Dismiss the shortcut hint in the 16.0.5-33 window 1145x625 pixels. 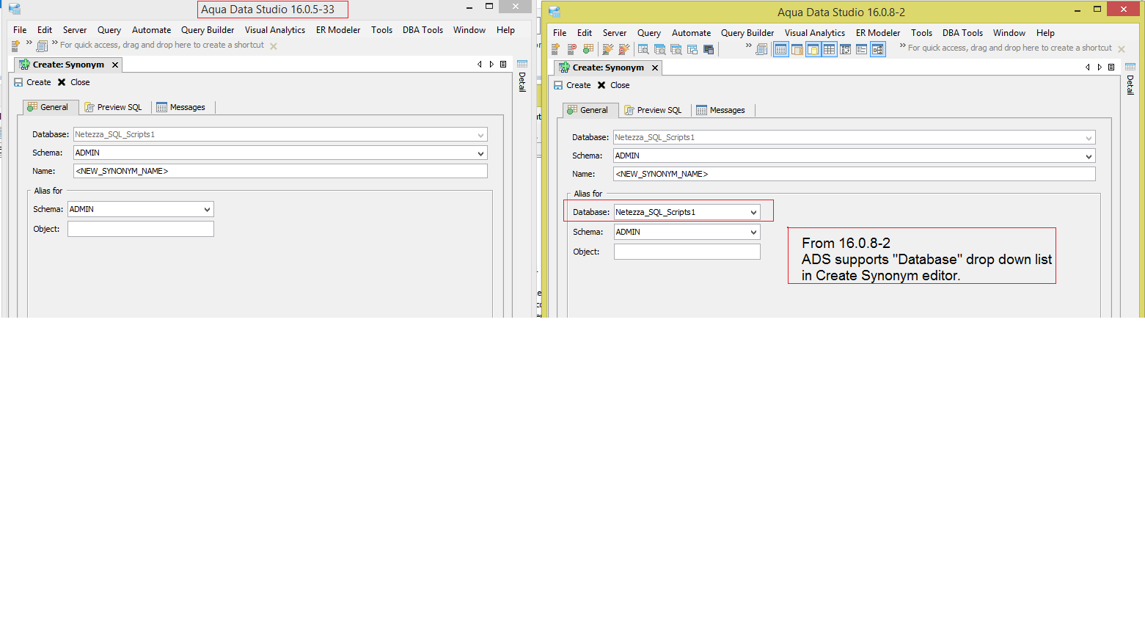click(x=274, y=46)
